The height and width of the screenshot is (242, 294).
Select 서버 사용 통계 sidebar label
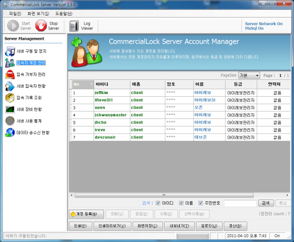pyautogui.click(x=29, y=121)
